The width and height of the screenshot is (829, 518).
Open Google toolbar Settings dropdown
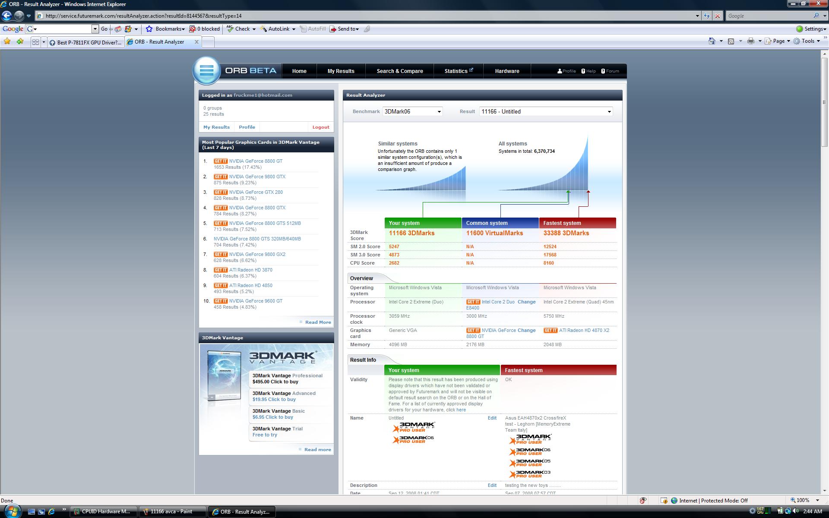pos(811,29)
